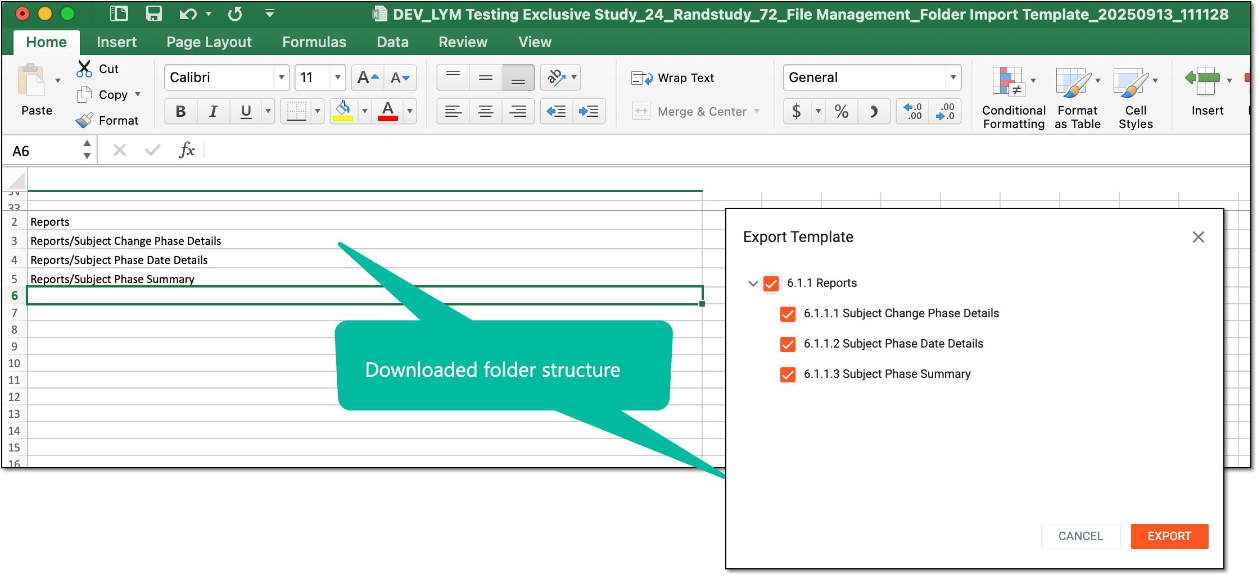Viewport: 1257px width, 575px height.
Task: Align text left
Action: coord(453,111)
